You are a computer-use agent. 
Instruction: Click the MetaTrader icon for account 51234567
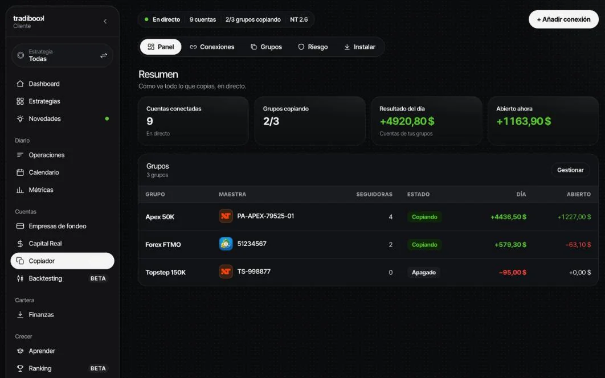coord(226,244)
